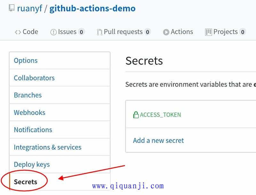
Task: Click the Issues count badge
Action: pos(81,32)
